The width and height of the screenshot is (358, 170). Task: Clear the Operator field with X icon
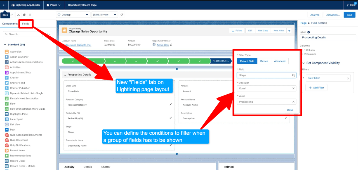(293, 88)
